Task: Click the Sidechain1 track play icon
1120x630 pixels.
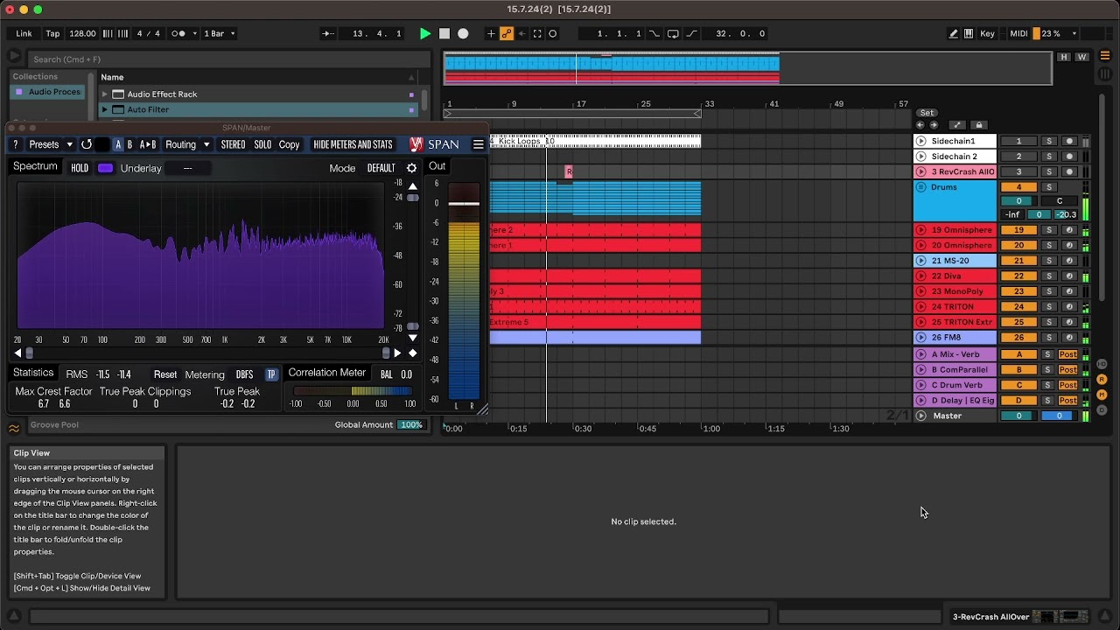Action: click(920, 141)
